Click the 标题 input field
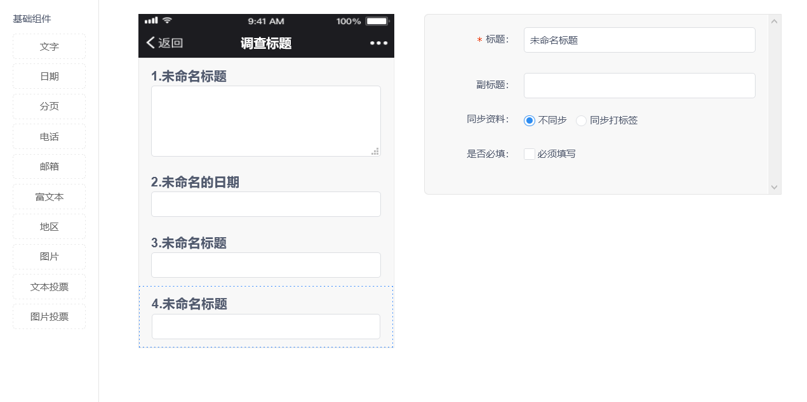The height and width of the screenshot is (402, 807). point(639,40)
